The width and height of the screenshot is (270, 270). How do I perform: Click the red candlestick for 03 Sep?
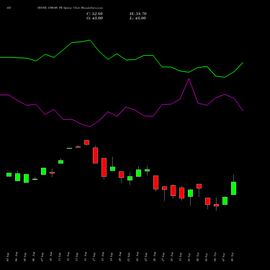pos(208,201)
